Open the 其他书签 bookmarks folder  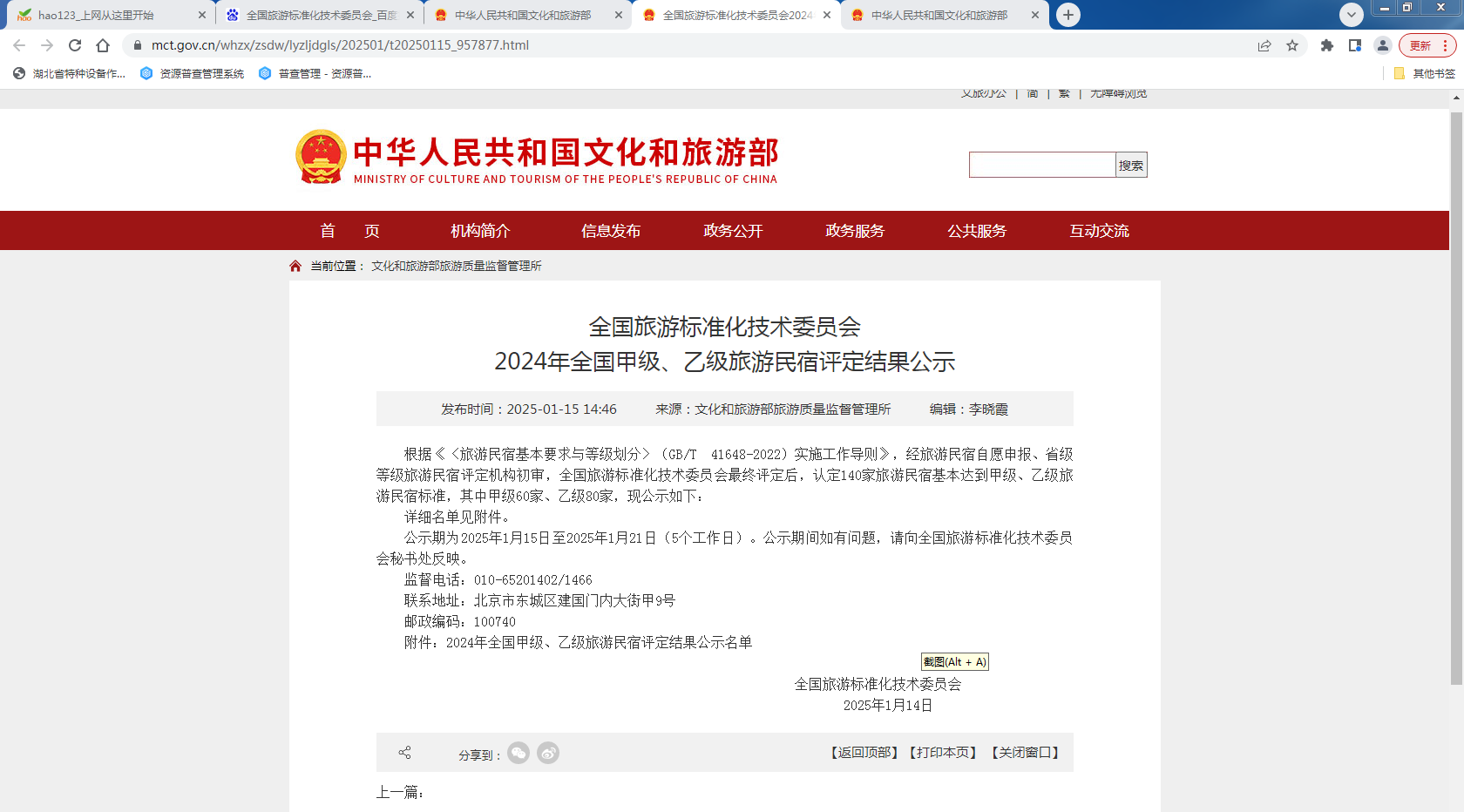(1425, 74)
